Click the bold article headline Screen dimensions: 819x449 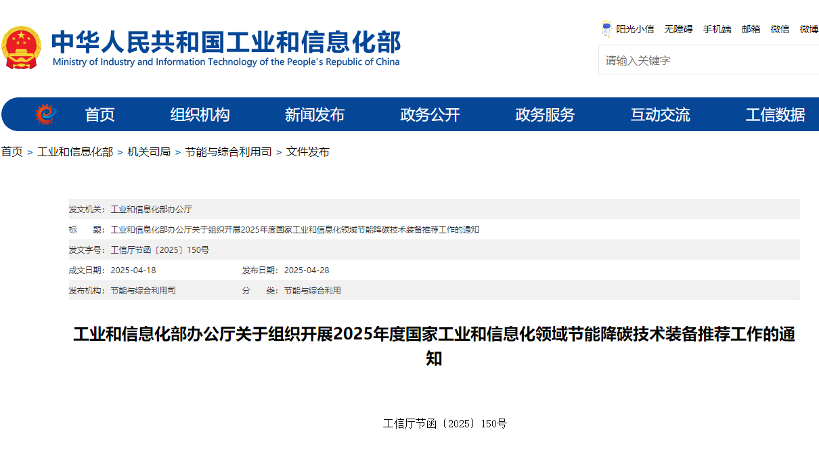[x=434, y=346]
